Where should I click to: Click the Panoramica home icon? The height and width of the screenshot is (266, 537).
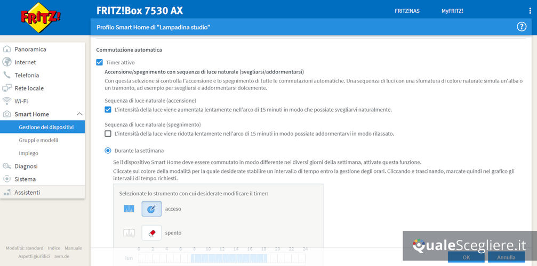(x=7, y=49)
